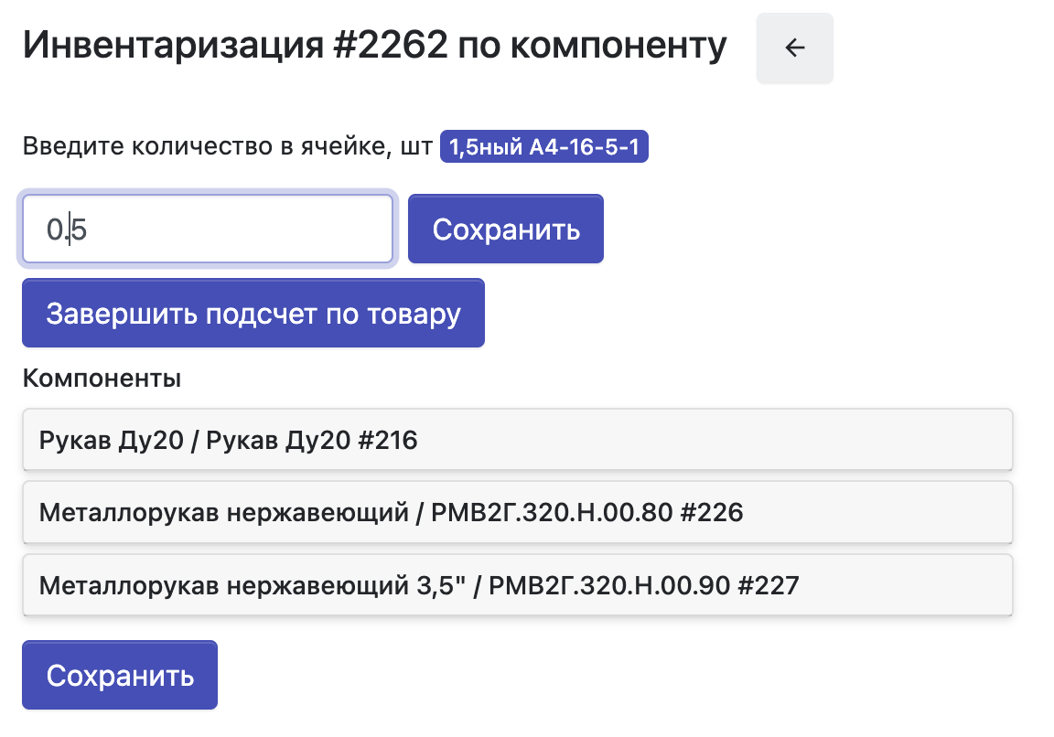
Task: Click the back arrow button
Action: 794,48
